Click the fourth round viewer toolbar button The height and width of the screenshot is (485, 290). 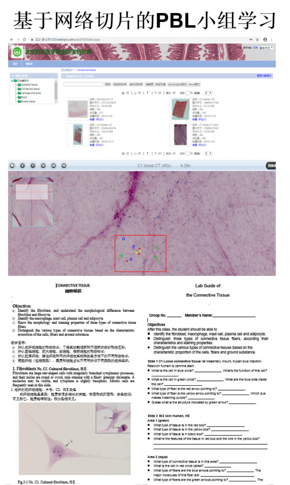(x=43, y=165)
